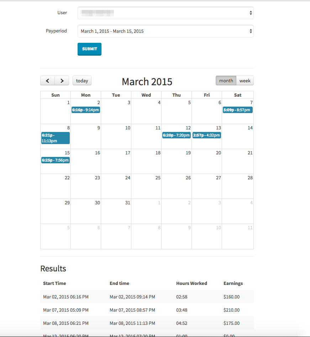Viewport: 310px width, 337px height.
Task: Click the March 2015 calendar title
Action: [147, 82]
